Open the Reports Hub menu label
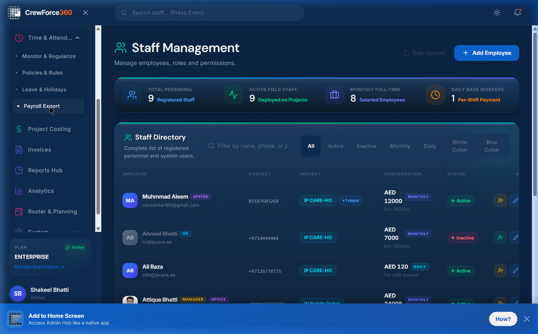 pyautogui.click(x=45, y=170)
